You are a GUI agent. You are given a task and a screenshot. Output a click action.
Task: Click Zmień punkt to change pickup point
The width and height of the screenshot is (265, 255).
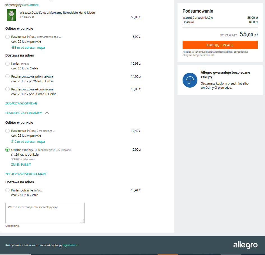tap(21, 165)
